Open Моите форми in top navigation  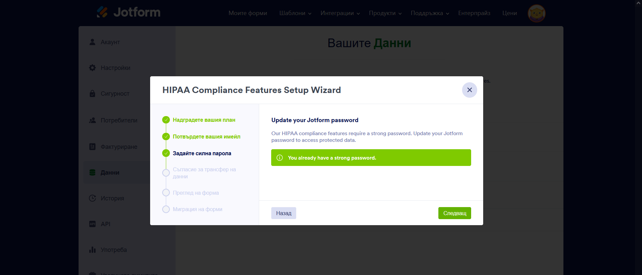pyautogui.click(x=248, y=13)
